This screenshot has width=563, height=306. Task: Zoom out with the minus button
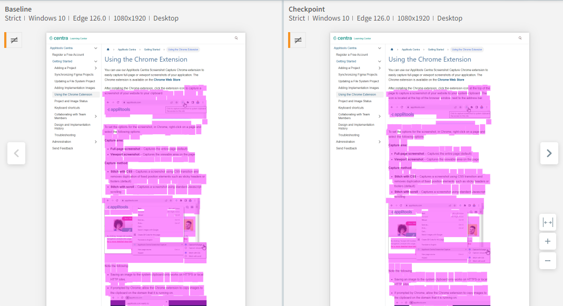548,260
